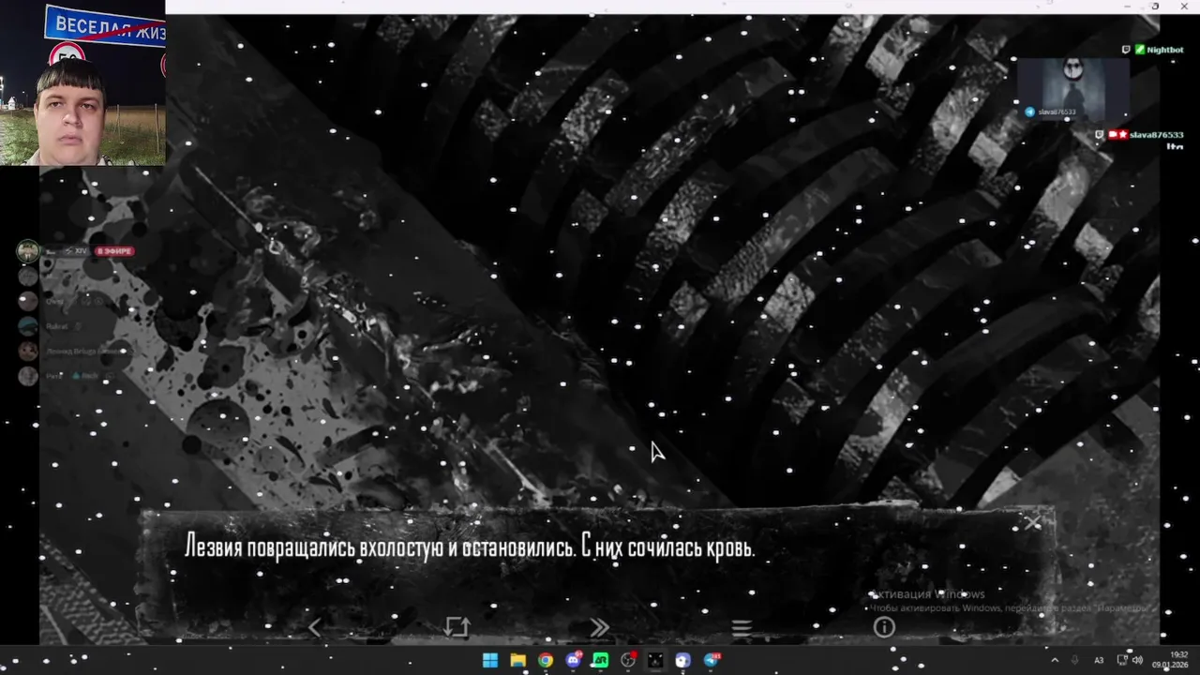Screen dimensions: 1200x675
Task: Click the 'В ЭФИРЕ' live badge
Action: pos(114,251)
